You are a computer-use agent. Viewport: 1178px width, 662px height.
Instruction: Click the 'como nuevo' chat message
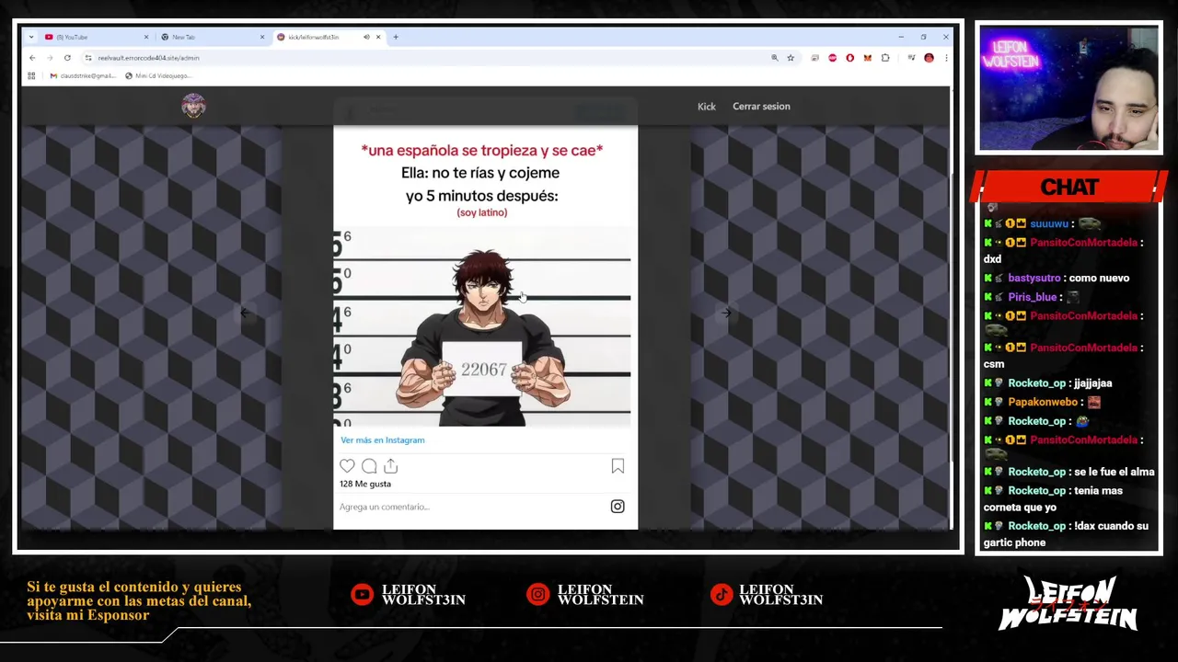1099,279
